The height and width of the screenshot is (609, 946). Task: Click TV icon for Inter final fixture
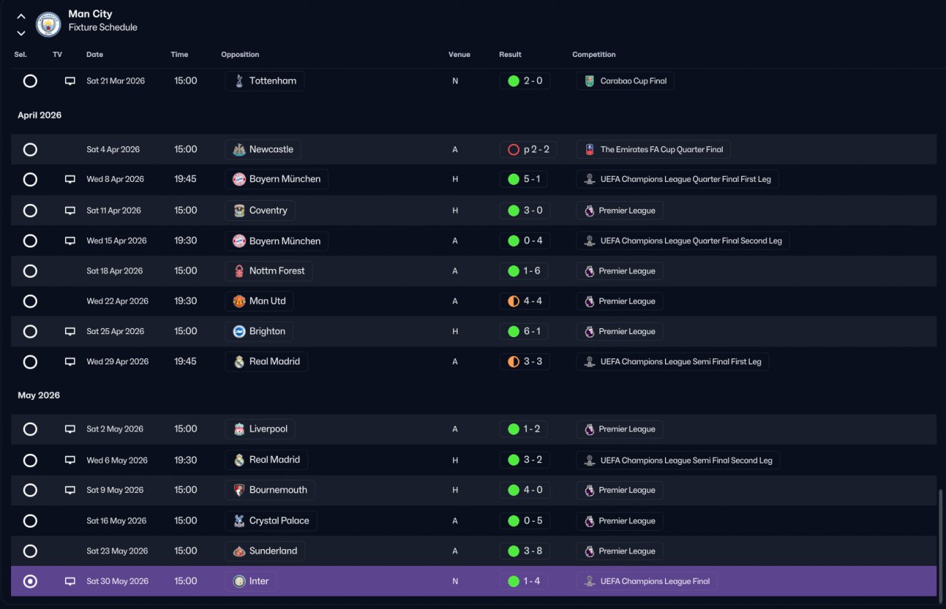click(x=70, y=582)
